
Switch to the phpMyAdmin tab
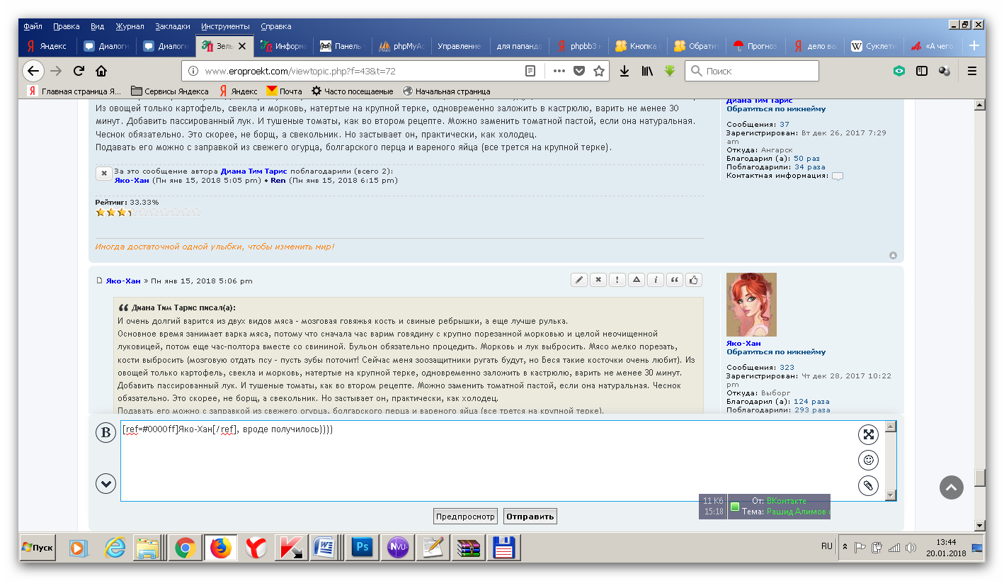point(401,46)
